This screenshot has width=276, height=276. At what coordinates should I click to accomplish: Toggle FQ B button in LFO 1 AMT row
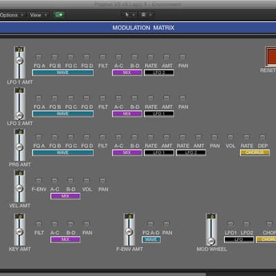tap(55, 57)
